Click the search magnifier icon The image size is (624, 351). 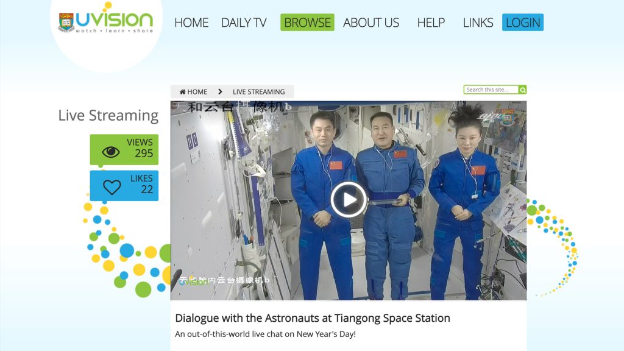point(522,90)
